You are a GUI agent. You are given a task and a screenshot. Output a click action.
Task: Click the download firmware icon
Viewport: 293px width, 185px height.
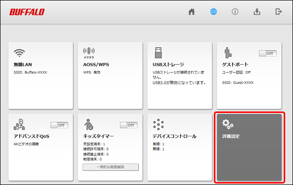click(257, 12)
